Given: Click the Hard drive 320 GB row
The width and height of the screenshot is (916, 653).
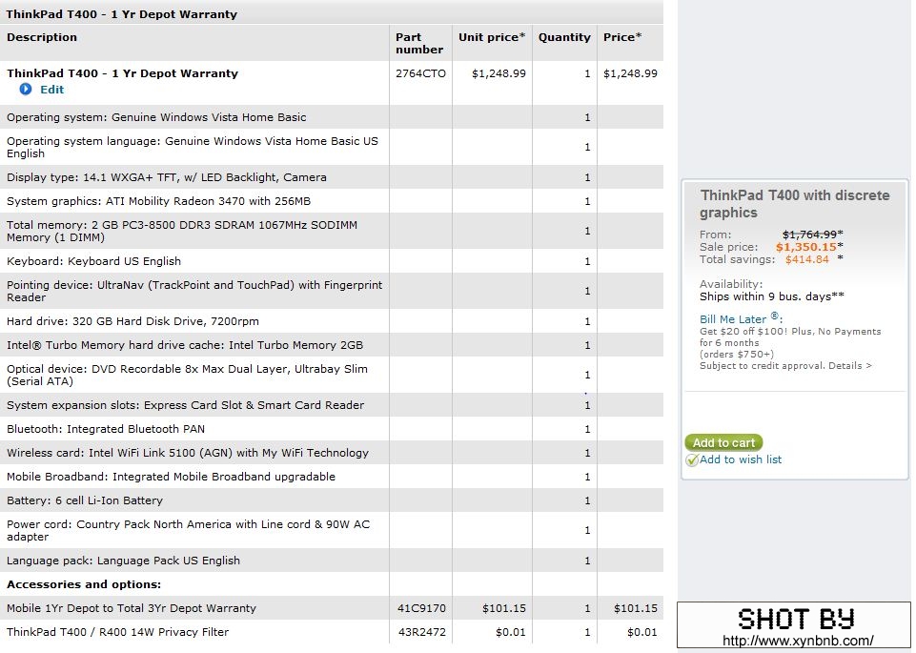Looking at the screenshot, I should 132,321.
